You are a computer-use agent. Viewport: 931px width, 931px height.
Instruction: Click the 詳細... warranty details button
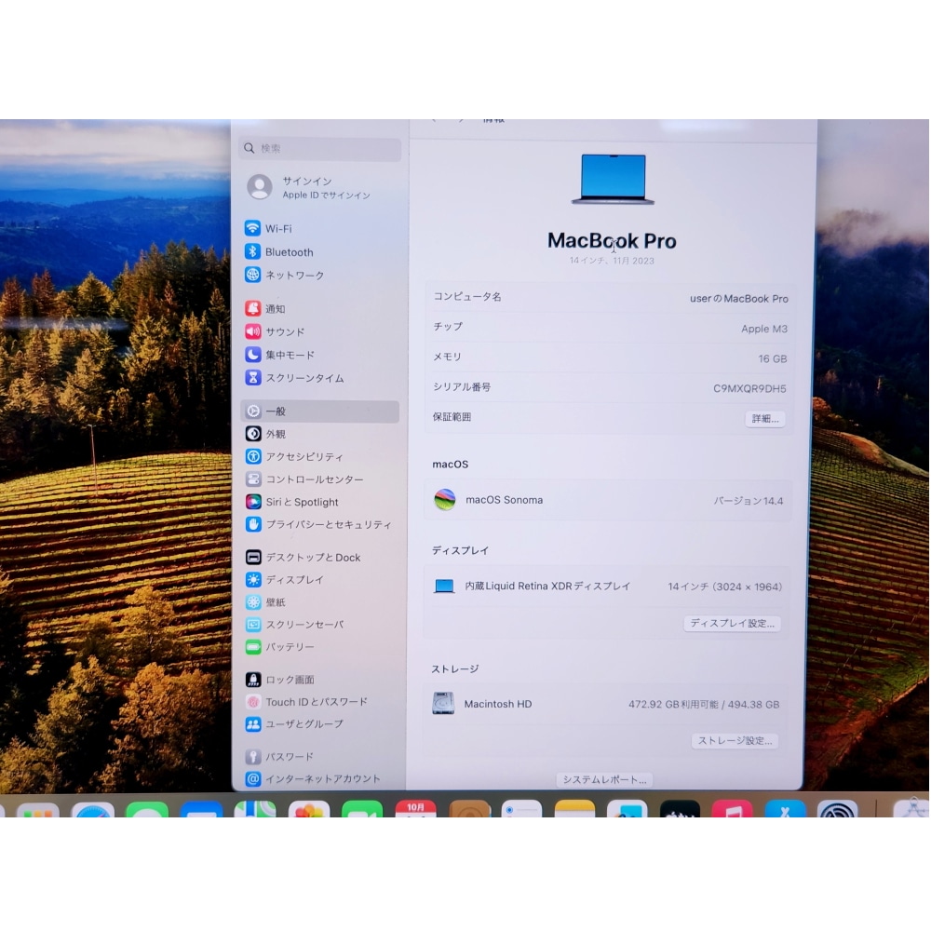point(764,419)
